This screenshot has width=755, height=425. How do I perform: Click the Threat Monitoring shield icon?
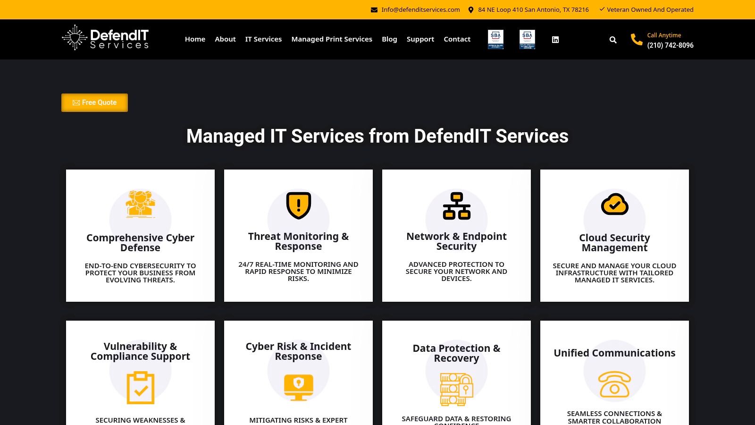click(x=298, y=205)
